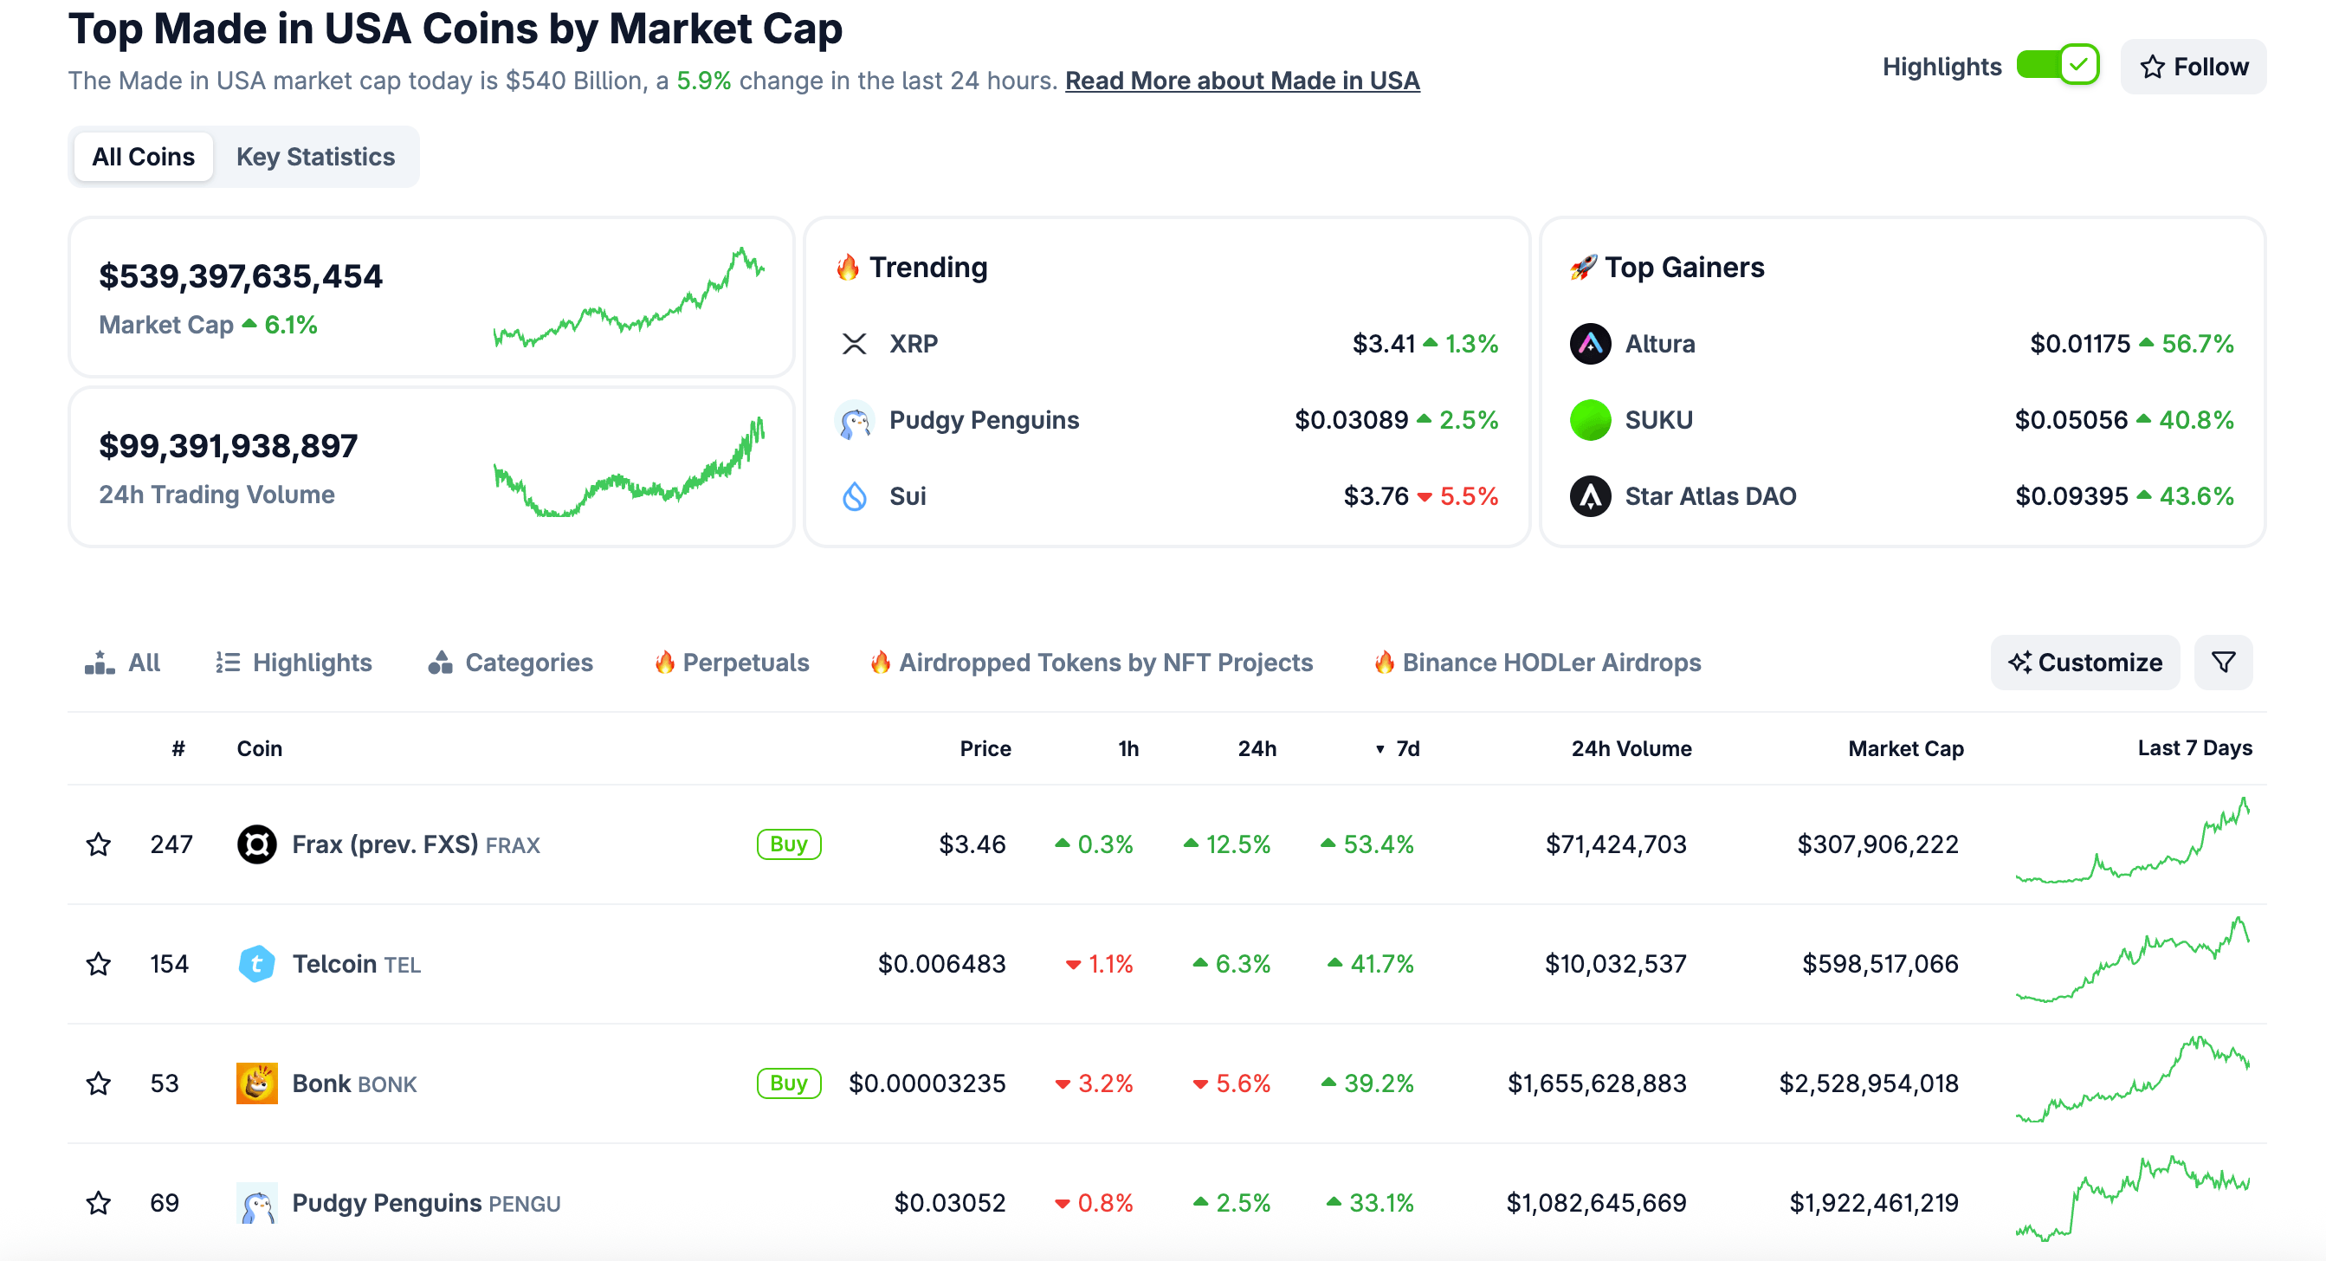
Task: Favorite Bonk with the star toggle
Action: (99, 1083)
